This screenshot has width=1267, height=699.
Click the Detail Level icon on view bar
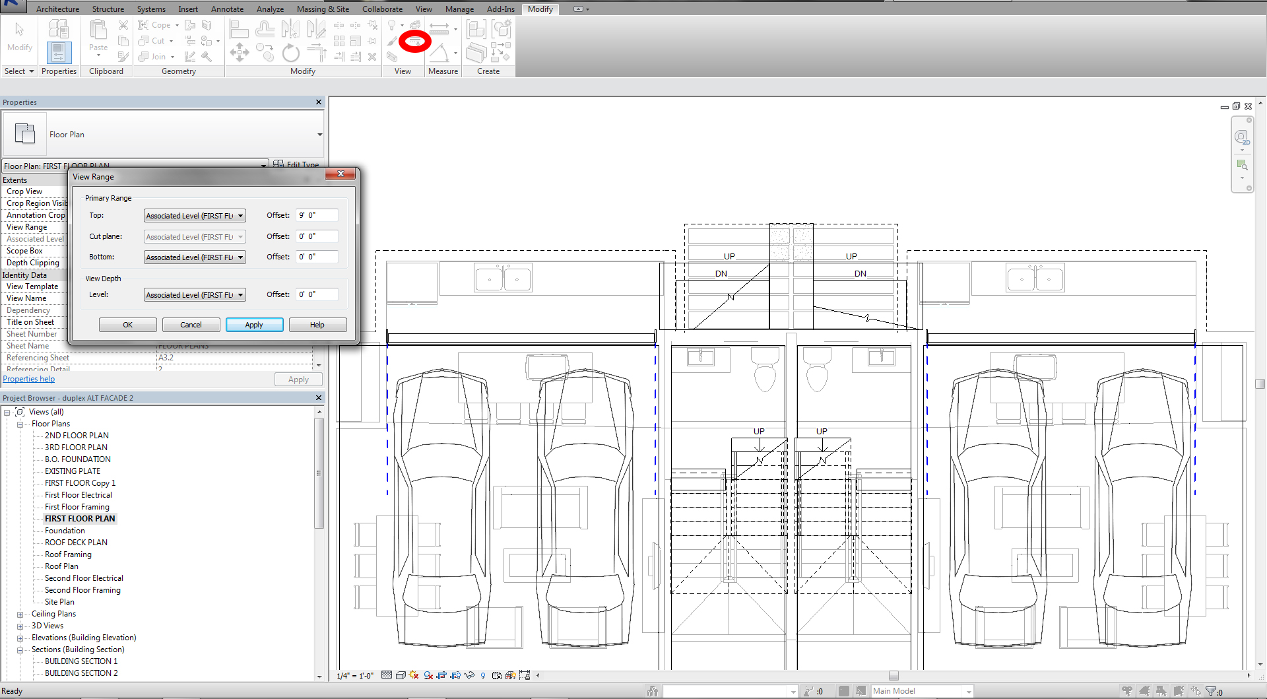point(387,675)
